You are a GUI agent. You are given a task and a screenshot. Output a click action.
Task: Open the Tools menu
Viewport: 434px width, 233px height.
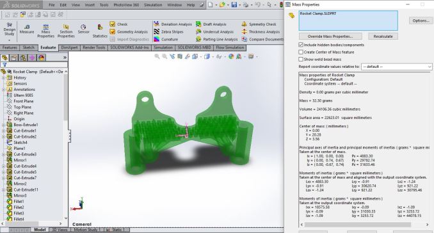pos(104,4)
